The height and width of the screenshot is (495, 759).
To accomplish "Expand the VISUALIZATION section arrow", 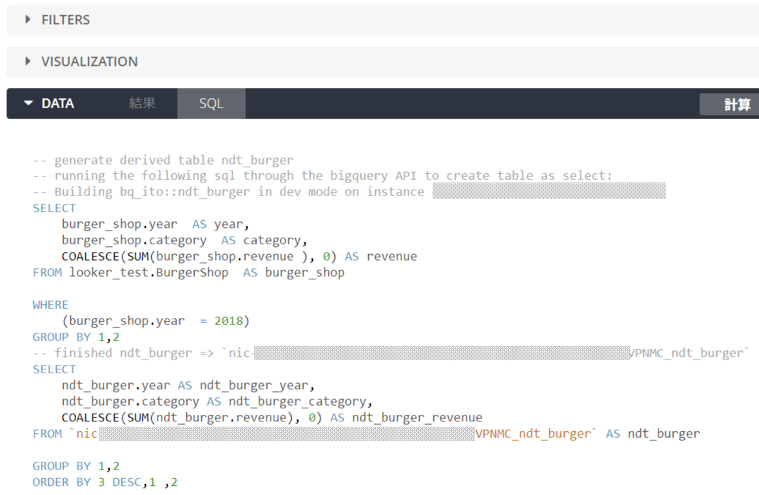I will [27, 61].
